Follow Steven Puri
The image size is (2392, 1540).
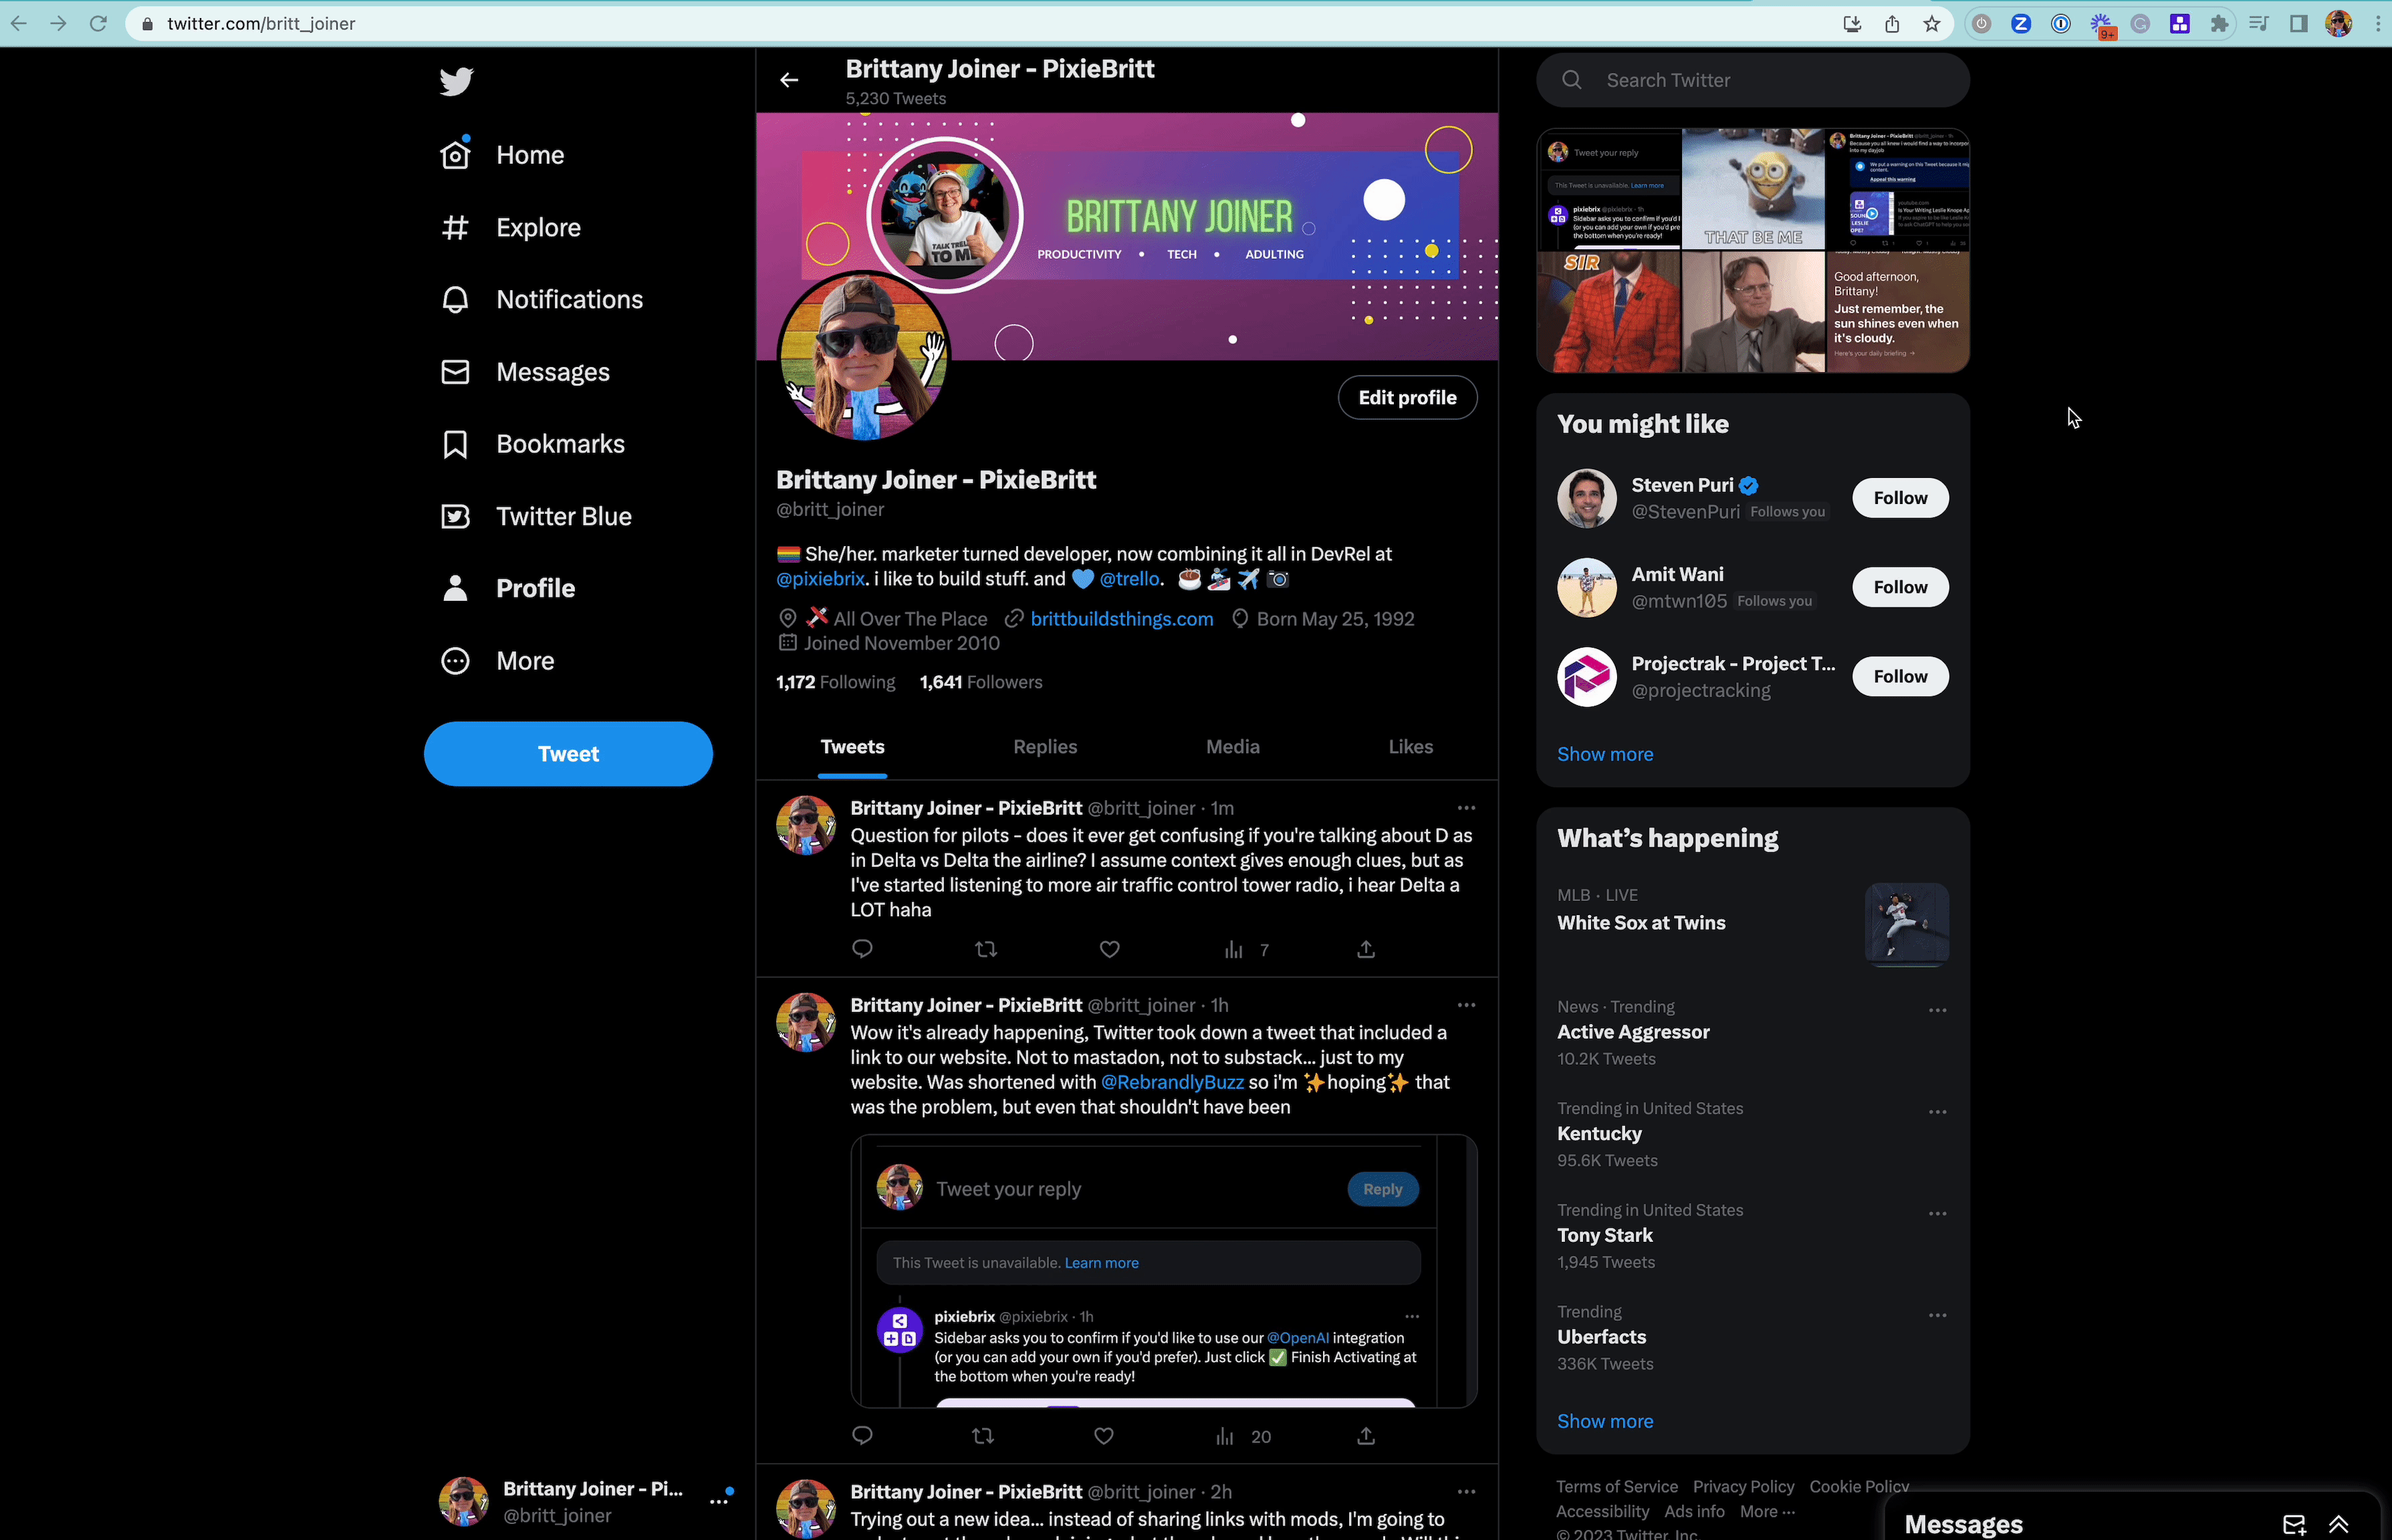1899,498
